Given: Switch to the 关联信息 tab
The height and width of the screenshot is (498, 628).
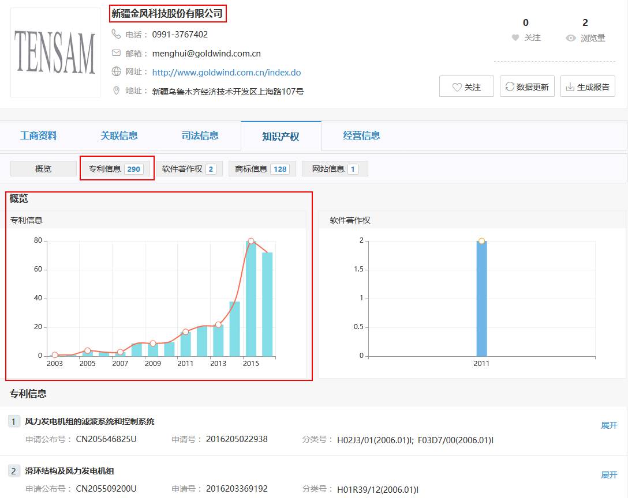Looking at the screenshot, I should point(119,135).
